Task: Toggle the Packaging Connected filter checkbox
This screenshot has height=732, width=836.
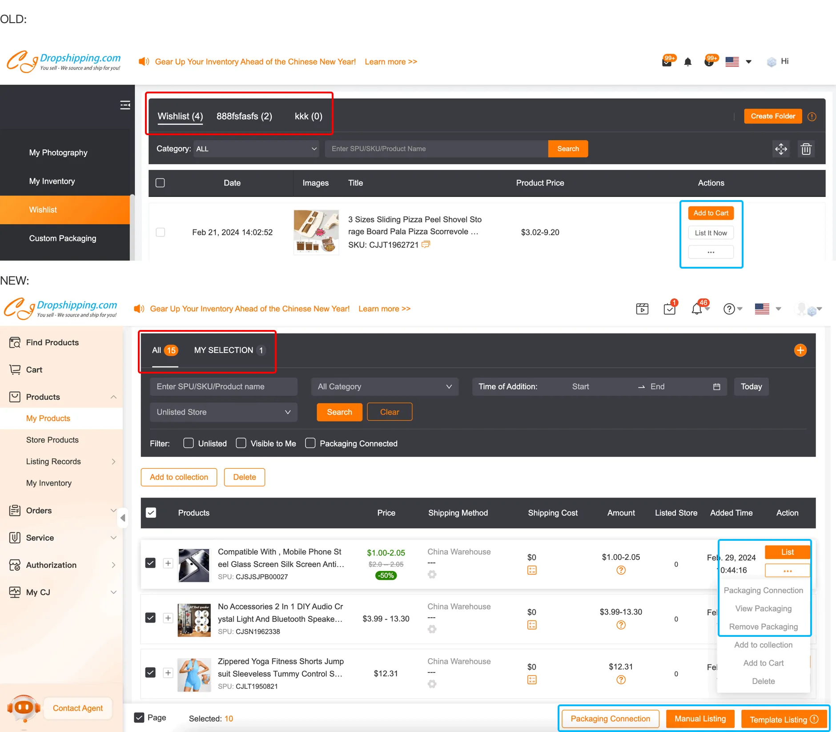Action: point(310,443)
